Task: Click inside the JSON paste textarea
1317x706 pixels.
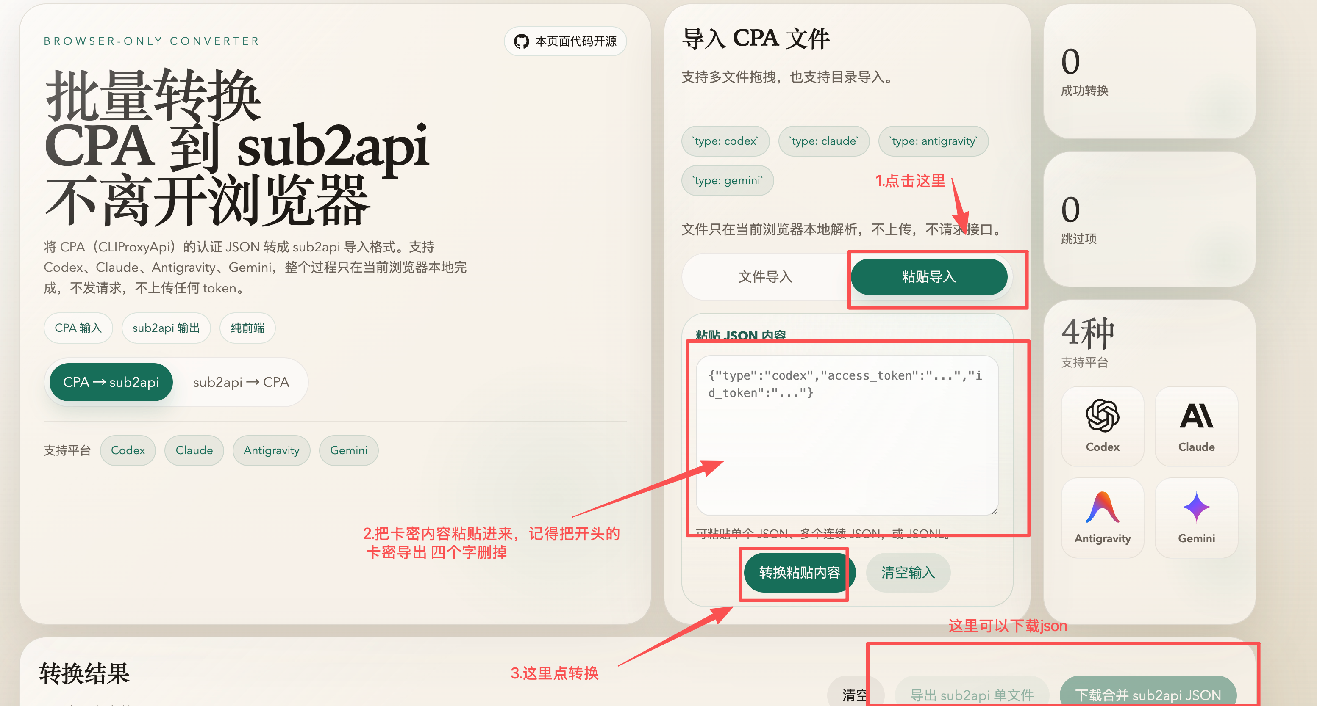Action: [847, 435]
